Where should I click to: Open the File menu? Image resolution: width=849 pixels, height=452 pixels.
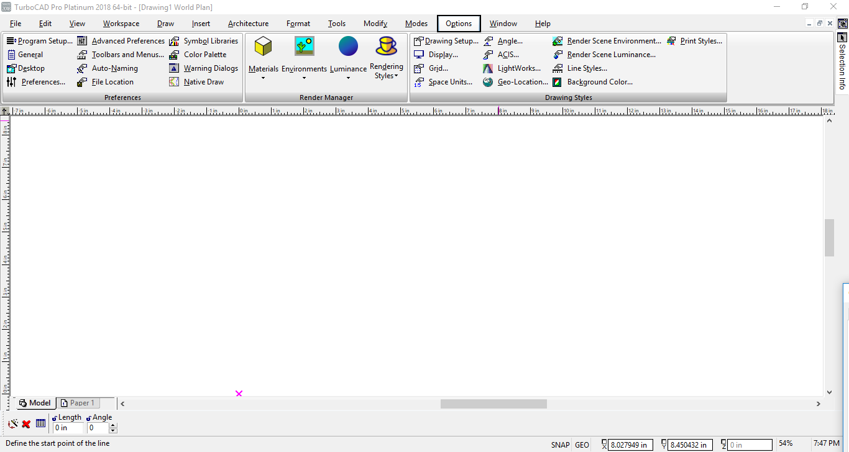16,24
